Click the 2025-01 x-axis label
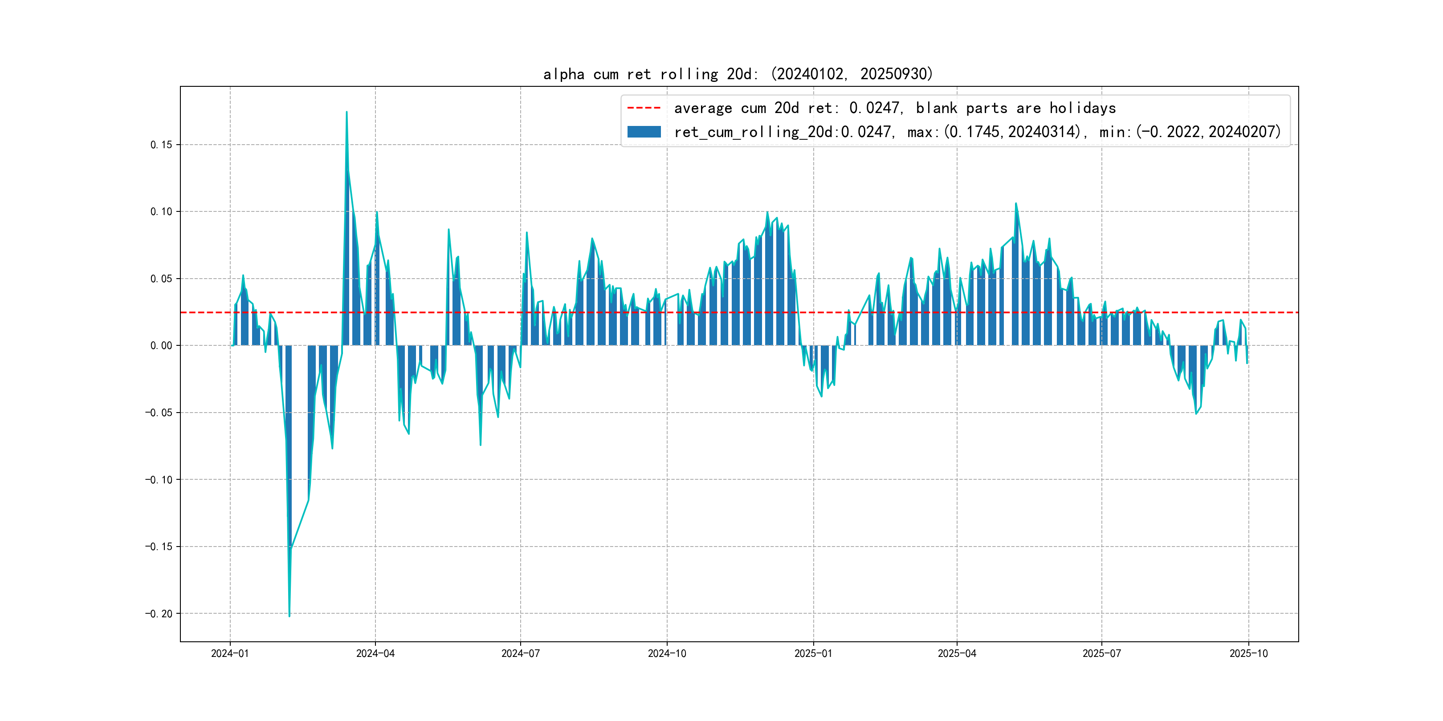The height and width of the screenshot is (721, 1443). [x=813, y=653]
